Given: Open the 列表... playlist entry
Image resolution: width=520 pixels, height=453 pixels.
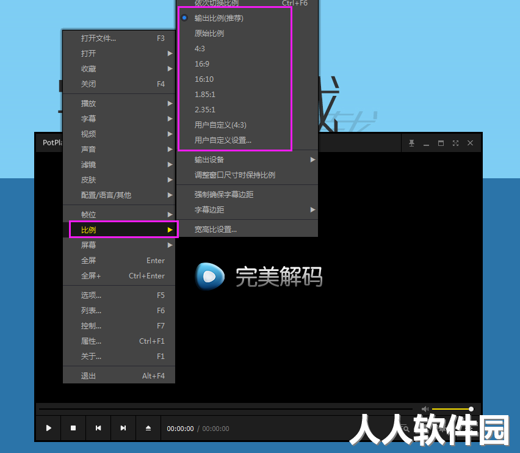Looking at the screenshot, I should tap(119, 310).
